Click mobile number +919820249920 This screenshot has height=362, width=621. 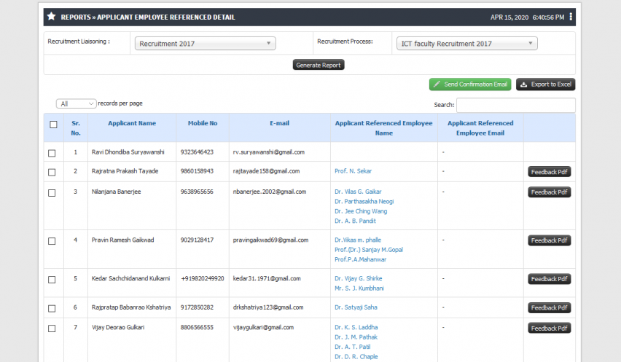click(203, 278)
